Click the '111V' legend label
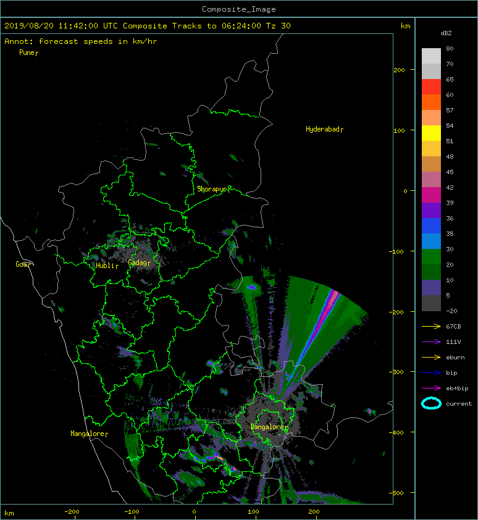 point(453,342)
